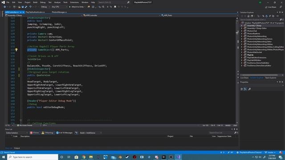Select the PlayFabEditorExtensions project
The width and height of the screenshot is (285, 160).
(x=256, y=57)
